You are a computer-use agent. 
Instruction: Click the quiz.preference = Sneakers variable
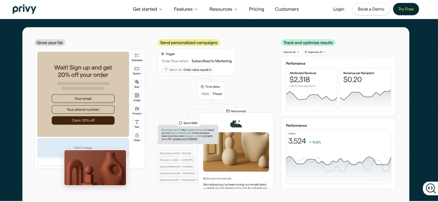point(177,166)
